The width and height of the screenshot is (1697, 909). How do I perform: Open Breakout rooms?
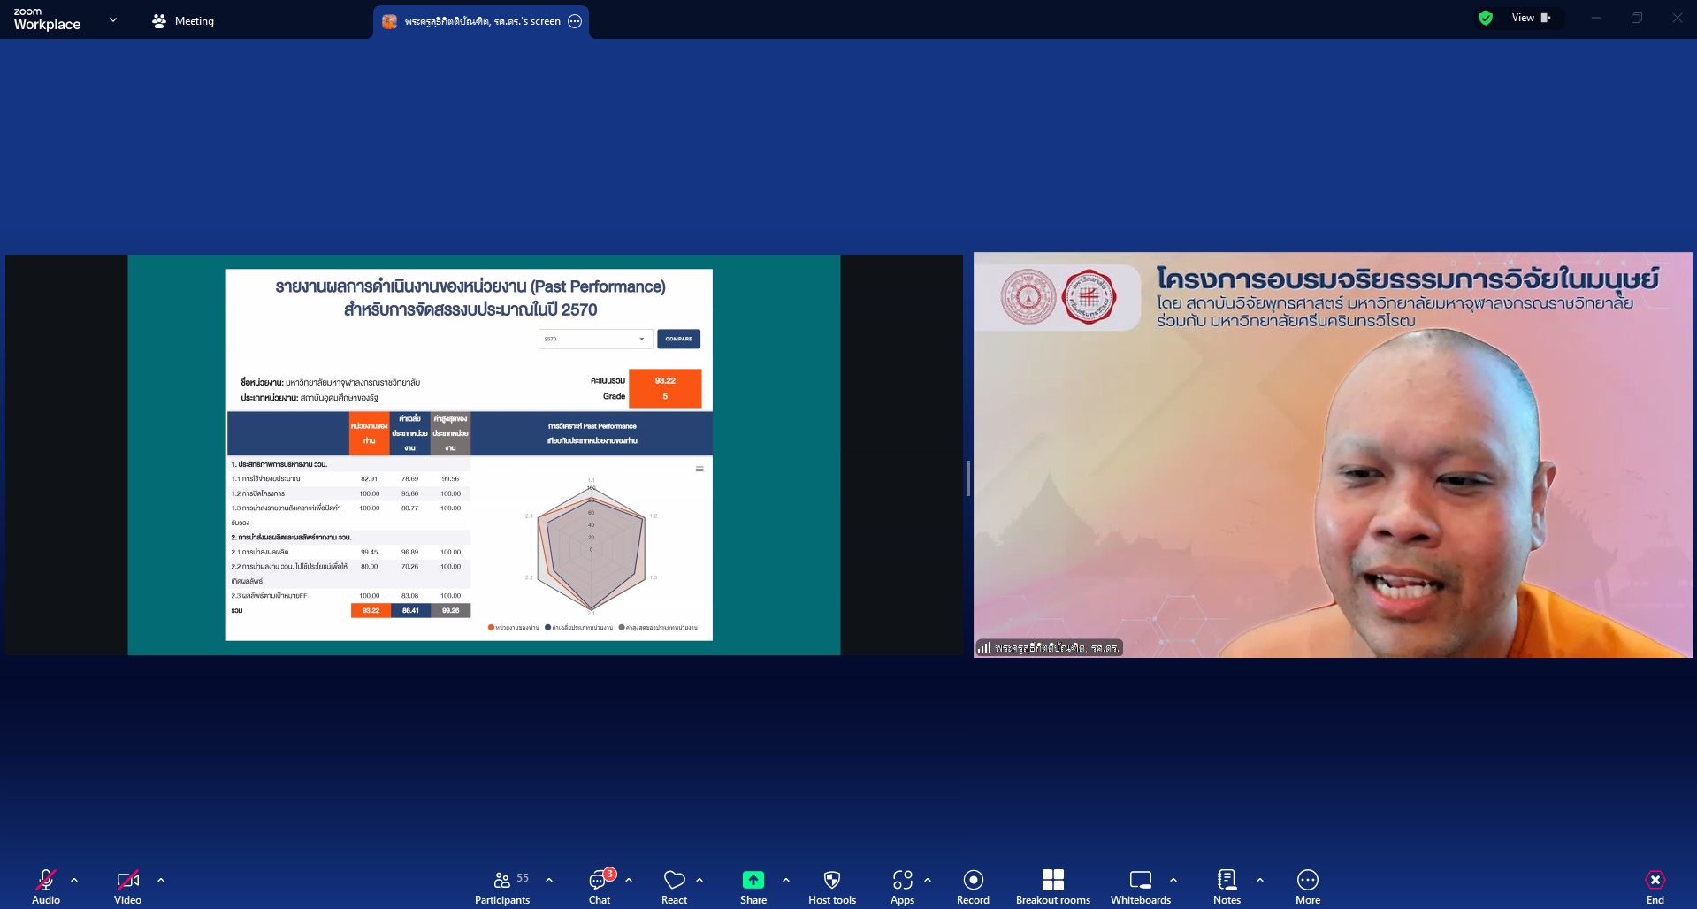[1052, 886]
